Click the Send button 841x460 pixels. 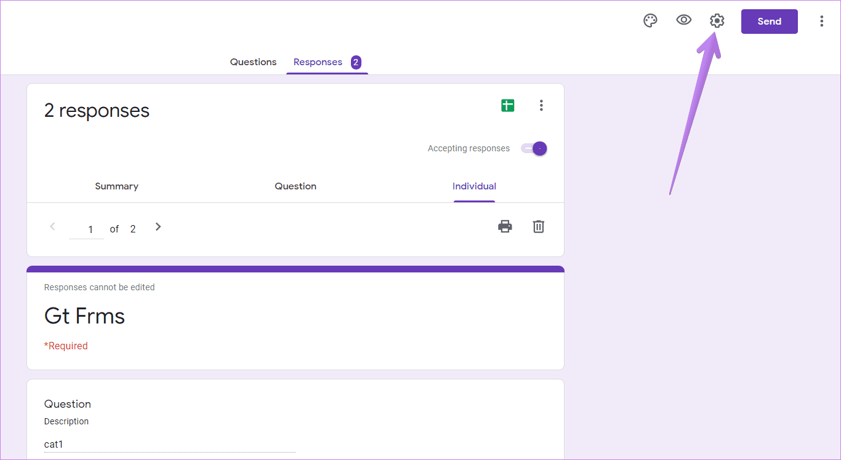[769, 22]
